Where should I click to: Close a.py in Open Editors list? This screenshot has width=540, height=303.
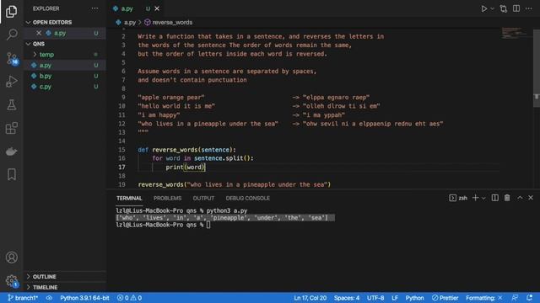point(39,33)
